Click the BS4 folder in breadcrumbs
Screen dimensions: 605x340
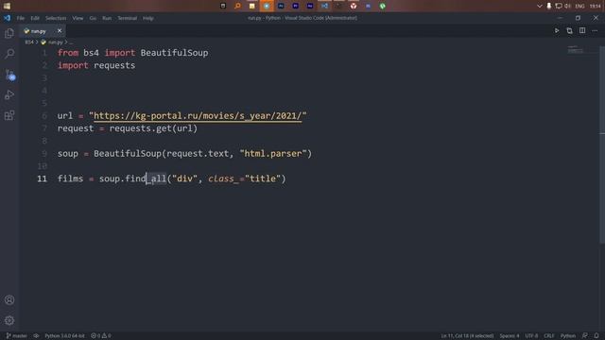click(29, 42)
